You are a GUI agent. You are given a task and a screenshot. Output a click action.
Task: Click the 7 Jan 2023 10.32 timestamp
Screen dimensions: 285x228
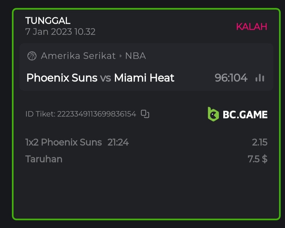point(60,32)
